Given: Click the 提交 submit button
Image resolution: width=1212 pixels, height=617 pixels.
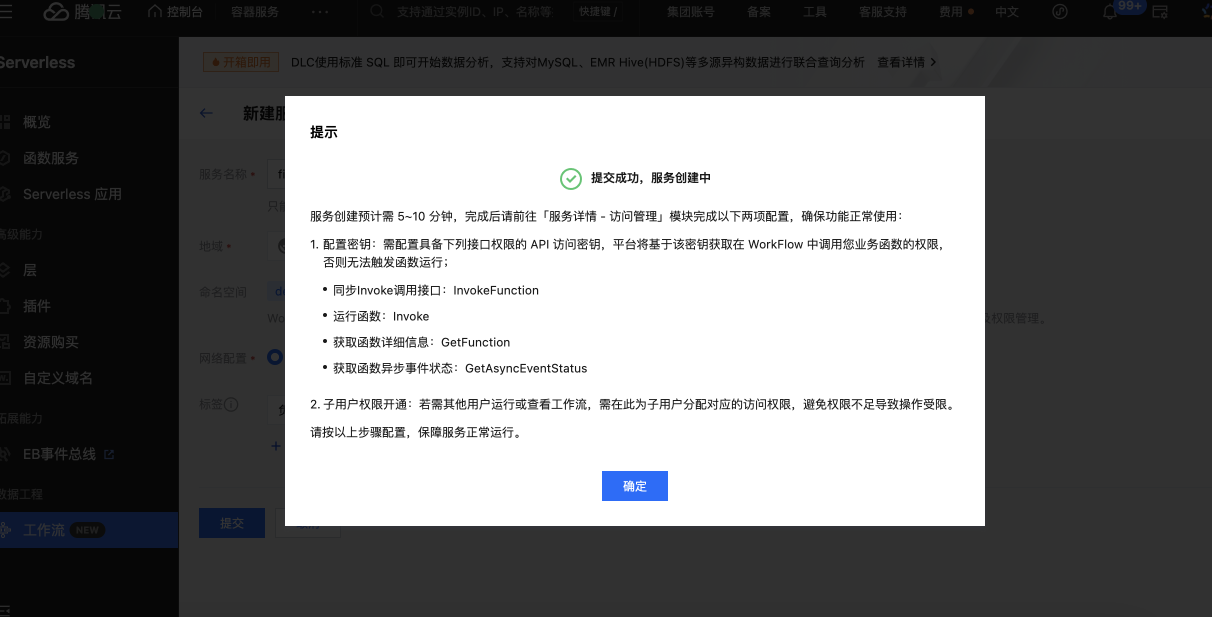Looking at the screenshot, I should tap(231, 523).
